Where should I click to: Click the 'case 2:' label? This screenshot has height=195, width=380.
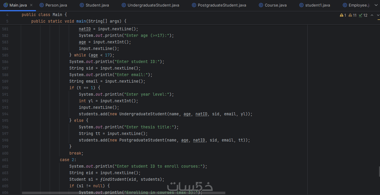[x=68, y=160]
